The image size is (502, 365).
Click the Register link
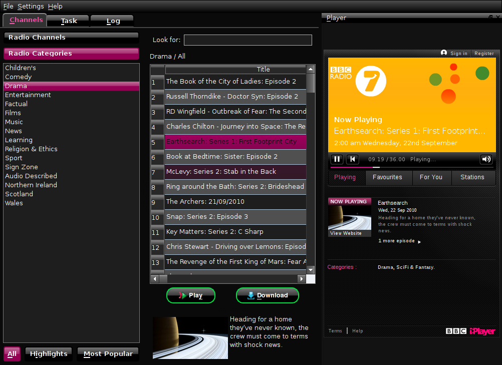click(x=484, y=54)
